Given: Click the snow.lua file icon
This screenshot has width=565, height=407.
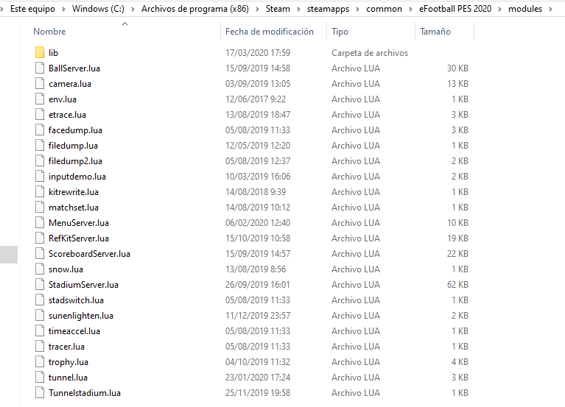Looking at the screenshot, I should point(40,269).
